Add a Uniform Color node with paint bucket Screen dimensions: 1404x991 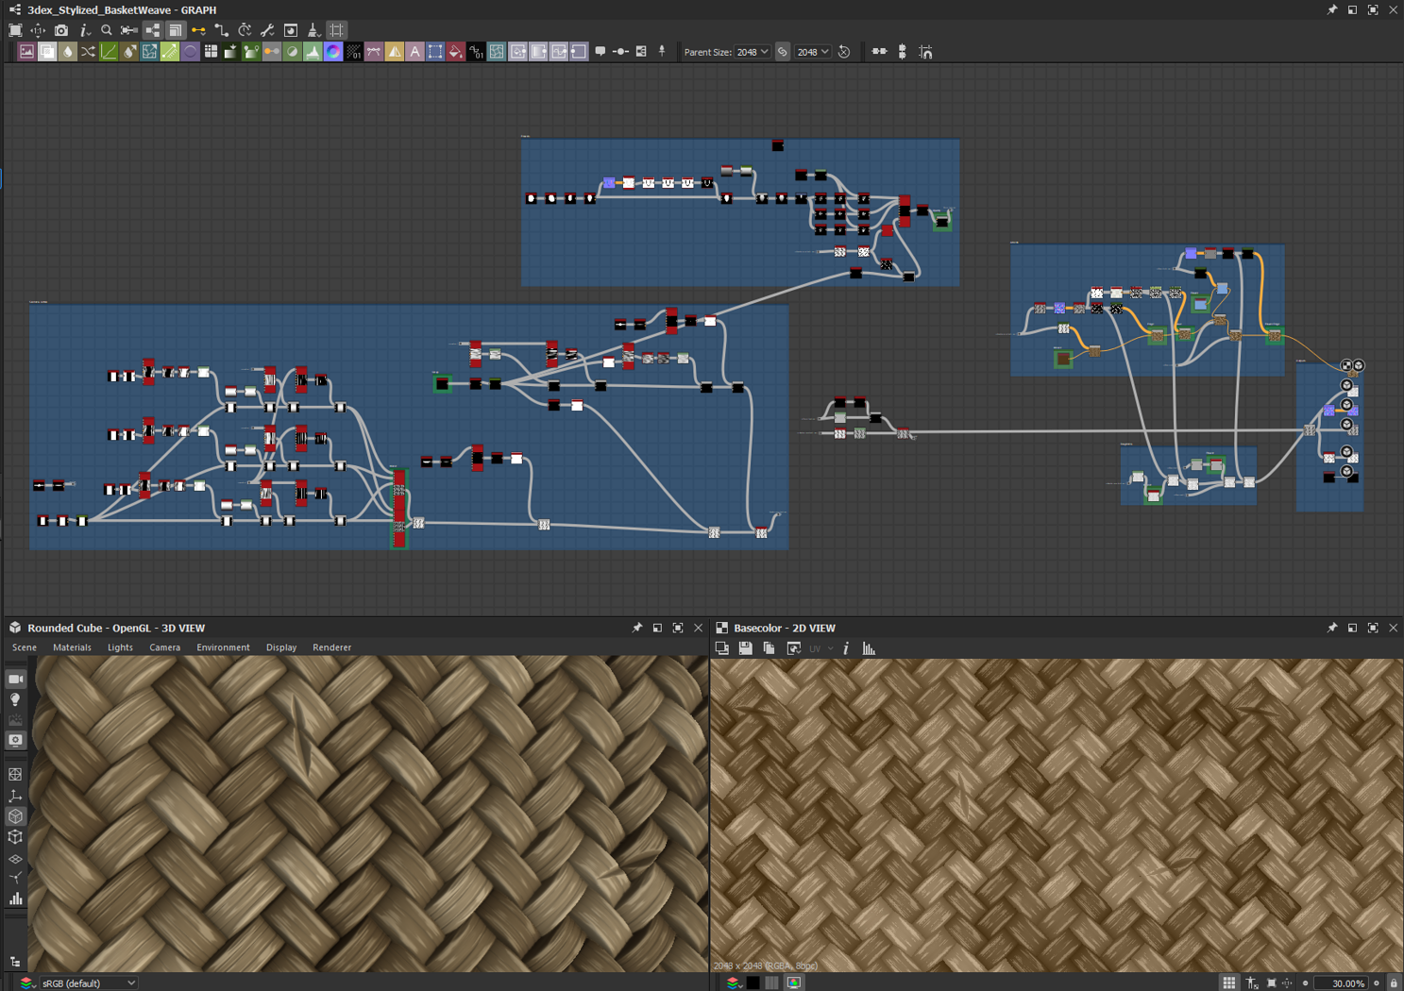(455, 52)
